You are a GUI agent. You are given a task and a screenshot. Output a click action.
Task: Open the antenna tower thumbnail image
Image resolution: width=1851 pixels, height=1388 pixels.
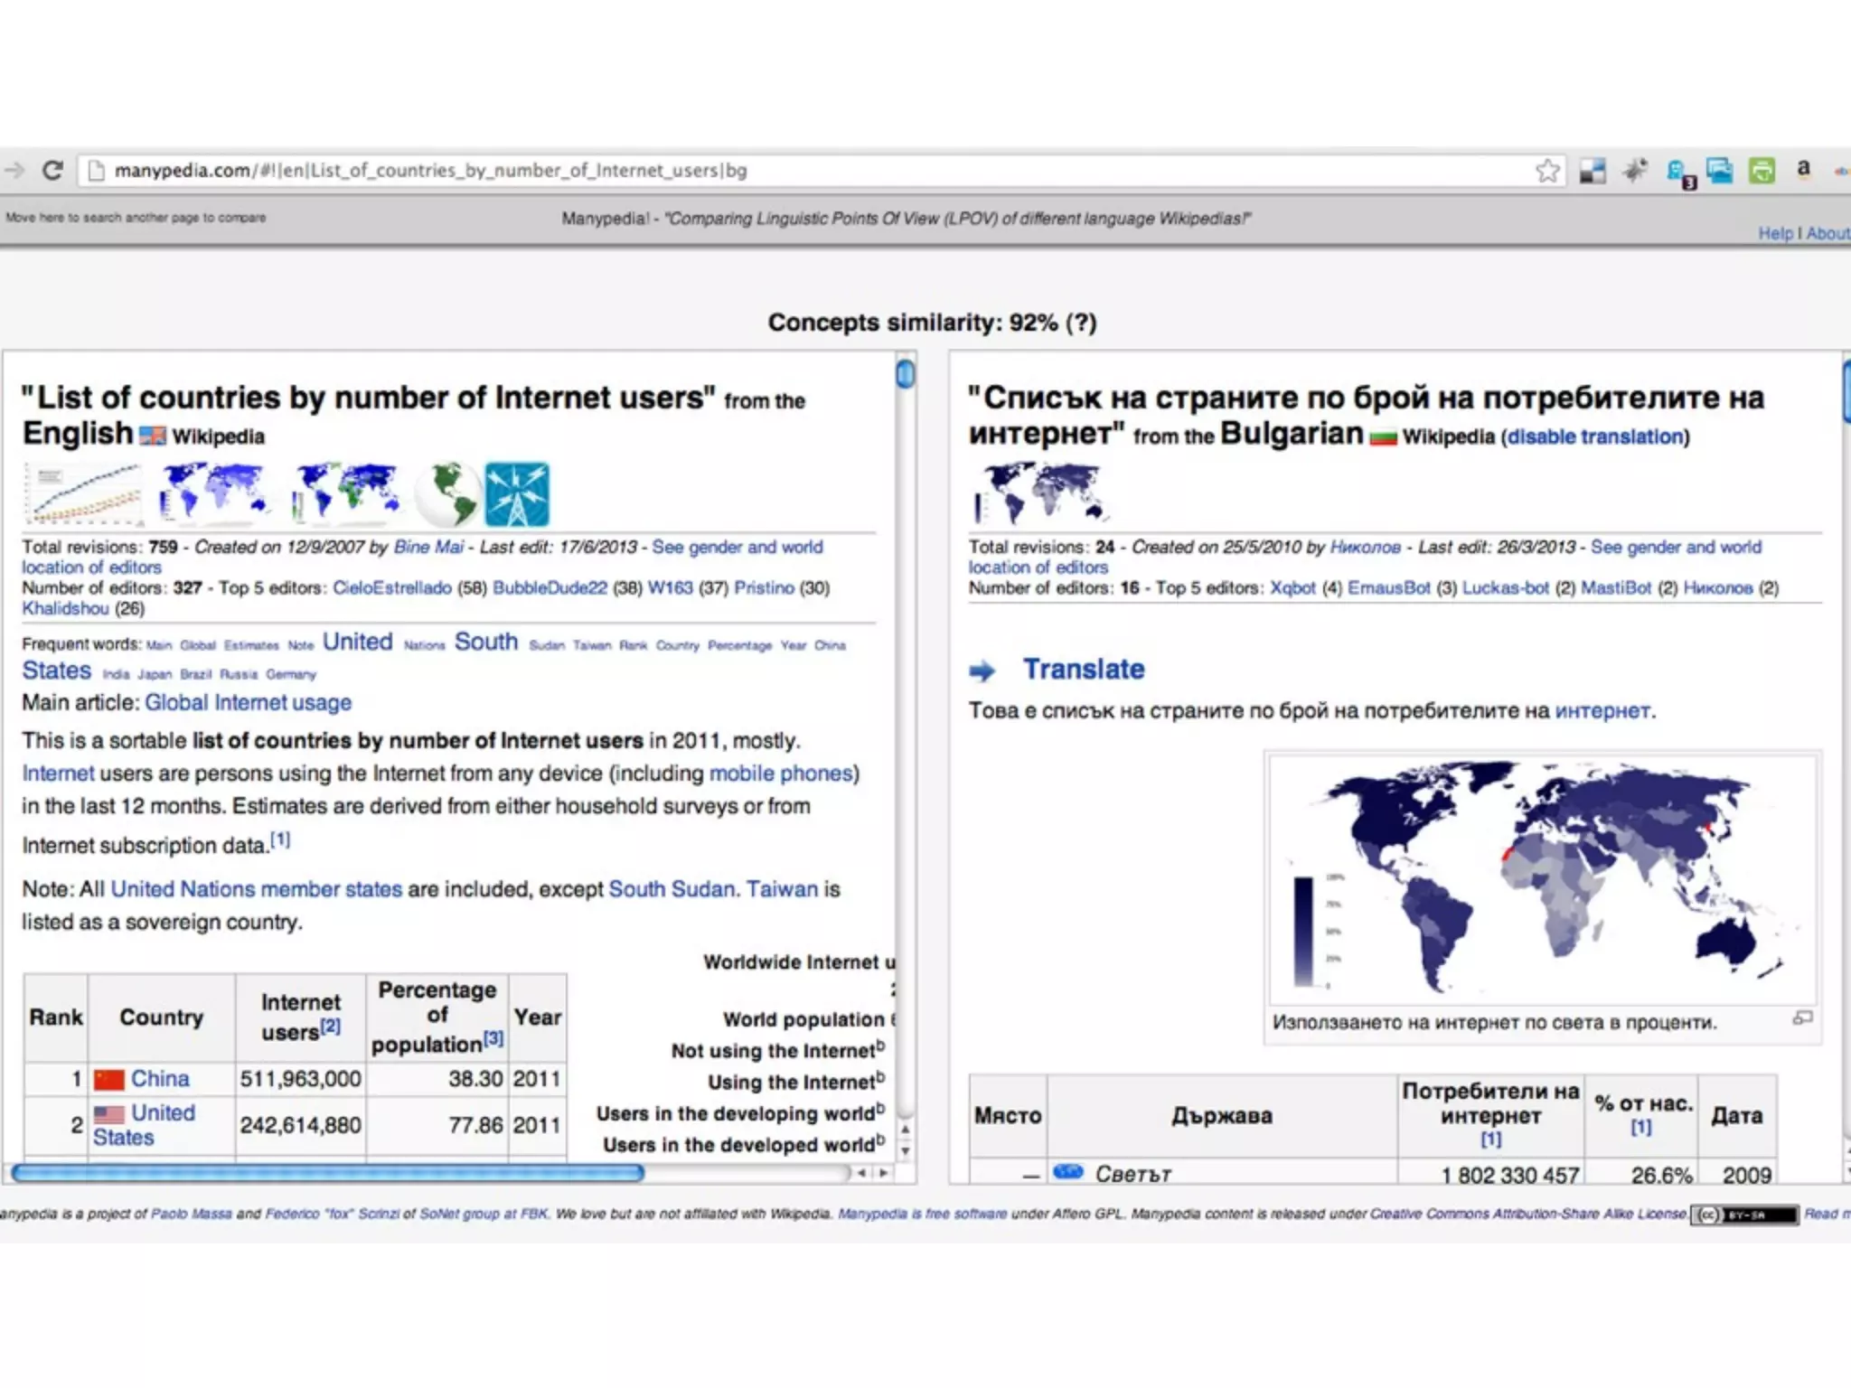click(516, 494)
